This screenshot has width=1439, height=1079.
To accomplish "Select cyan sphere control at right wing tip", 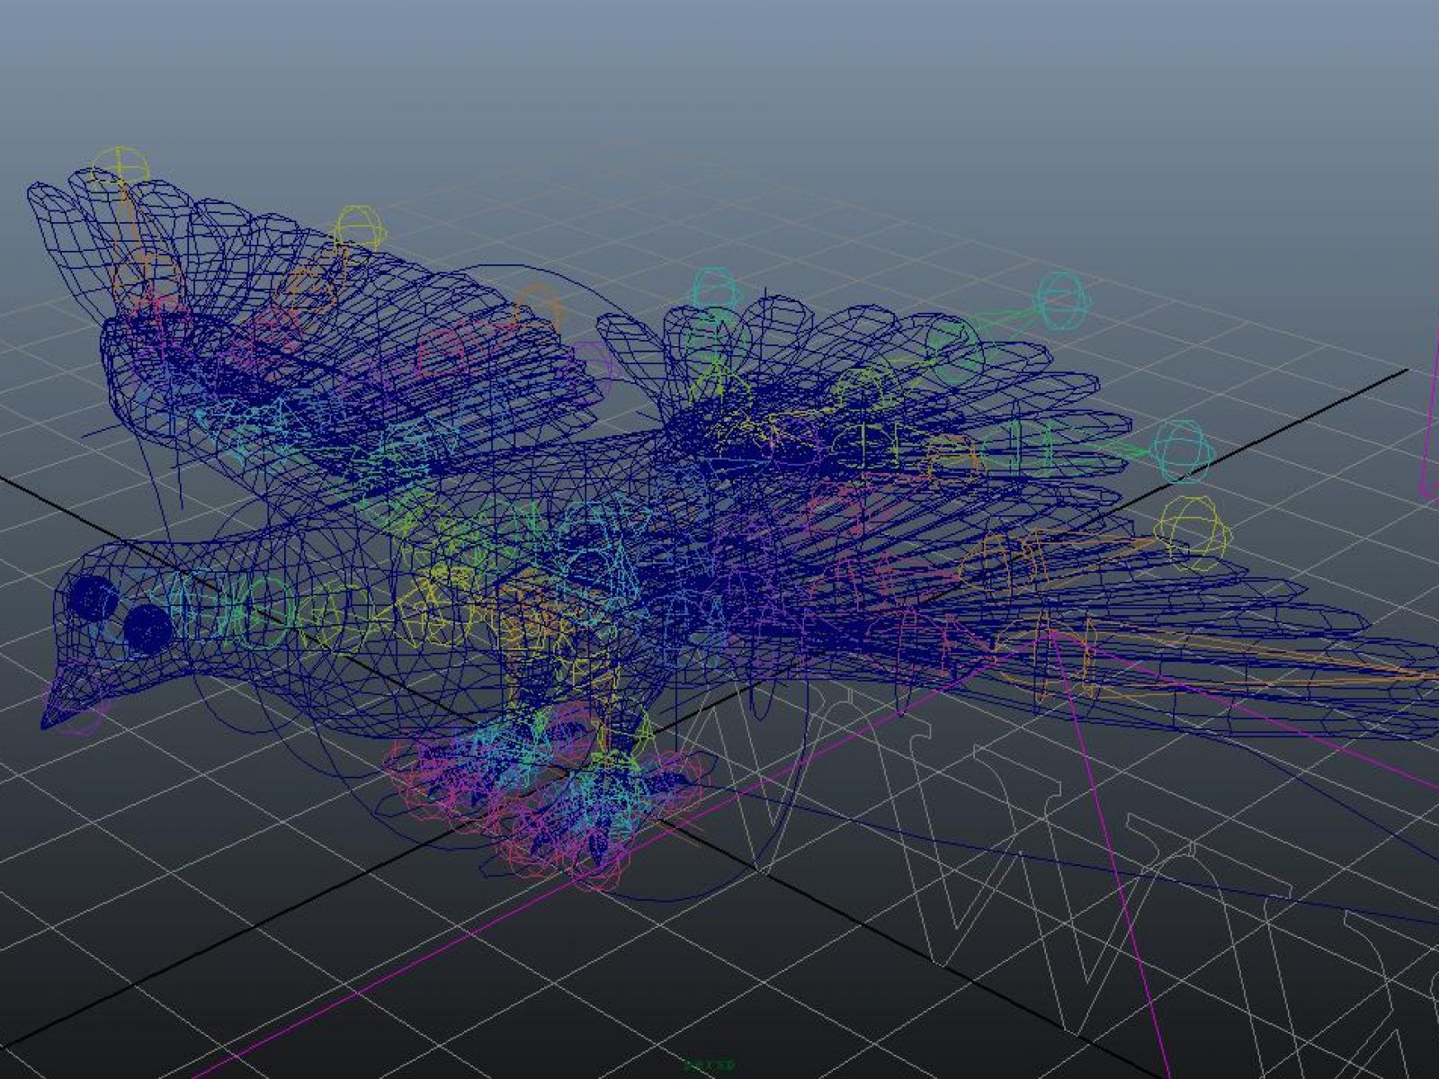I will [x=1184, y=450].
